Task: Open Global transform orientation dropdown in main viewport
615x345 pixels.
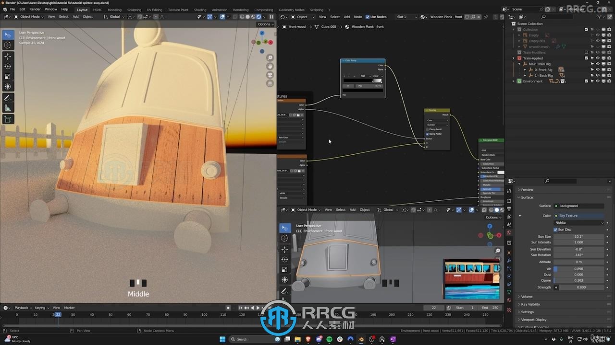Action: click(114, 17)
